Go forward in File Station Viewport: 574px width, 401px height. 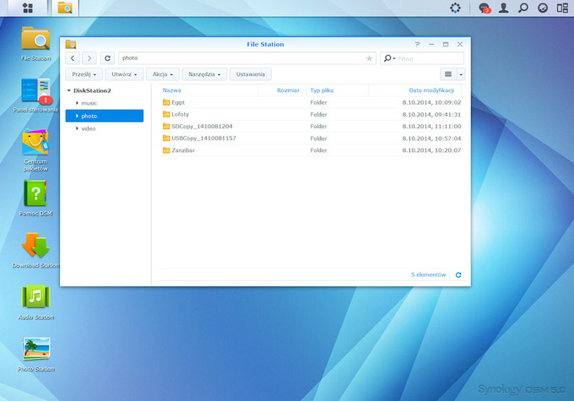click(x=89, y=58)
